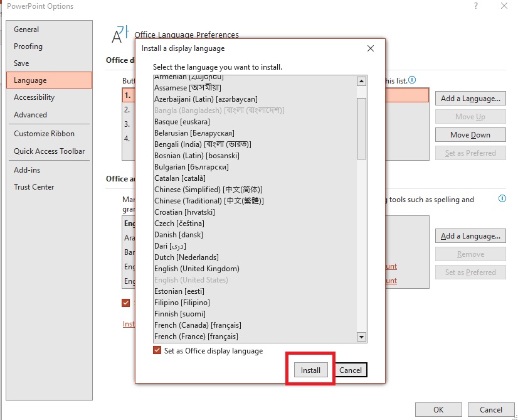Click the Move Down button
The image size is (518, 420).
(x=470, y=134)
